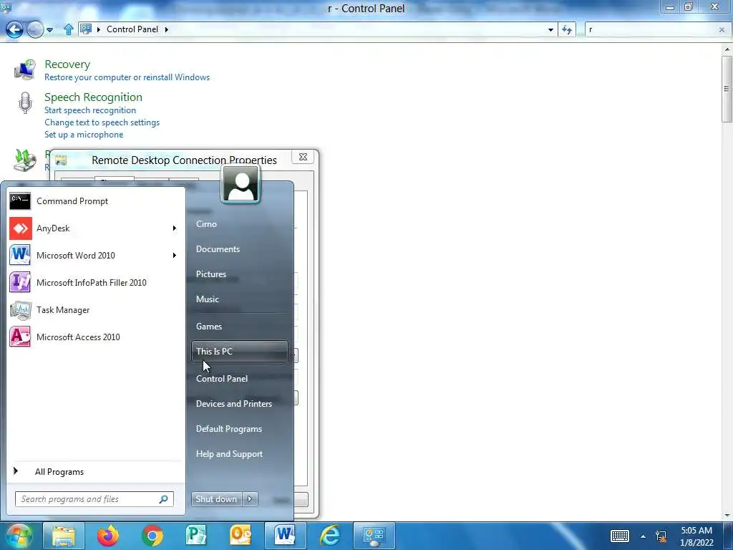Image resolution: width=733 pixels, height=550 pixels.
Task: Open the on-screen keyboard tray icon
Action: [x=619, y=536]
